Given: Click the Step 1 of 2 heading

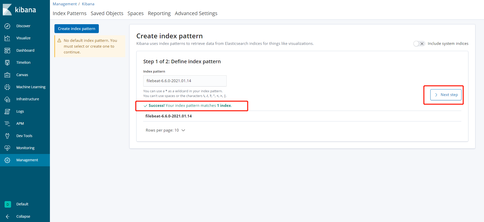Looking at the screenshot, I should tap(182, 61).
